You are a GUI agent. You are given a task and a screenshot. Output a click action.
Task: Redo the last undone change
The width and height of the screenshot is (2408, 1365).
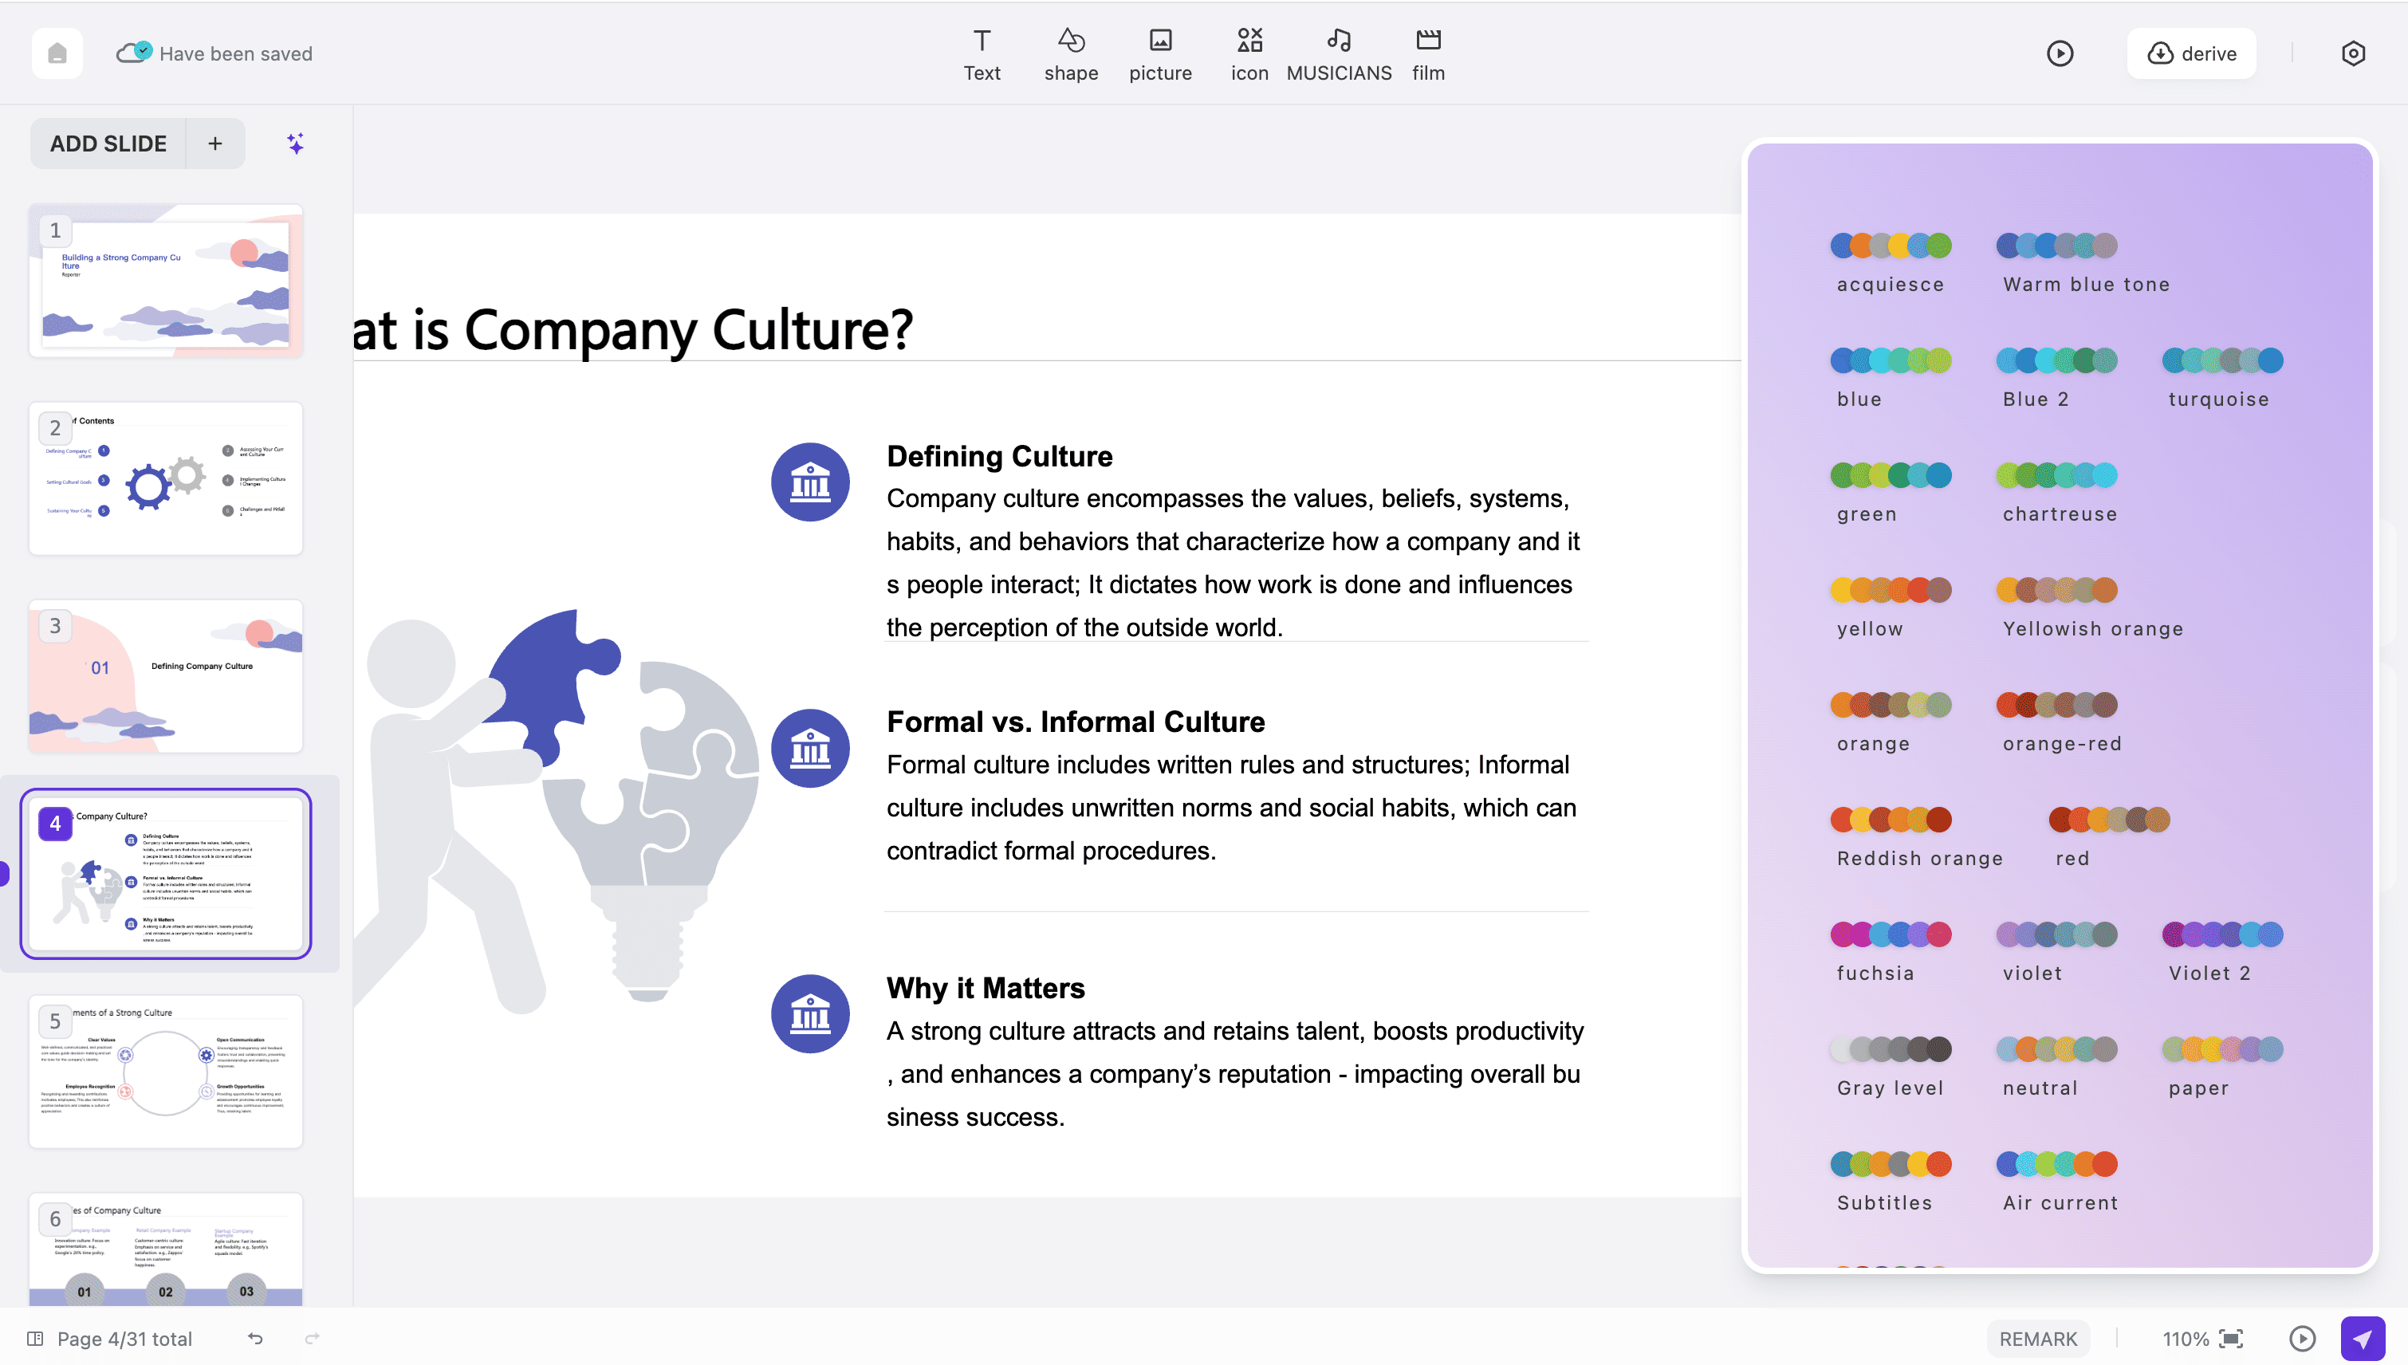[313, 1338]
